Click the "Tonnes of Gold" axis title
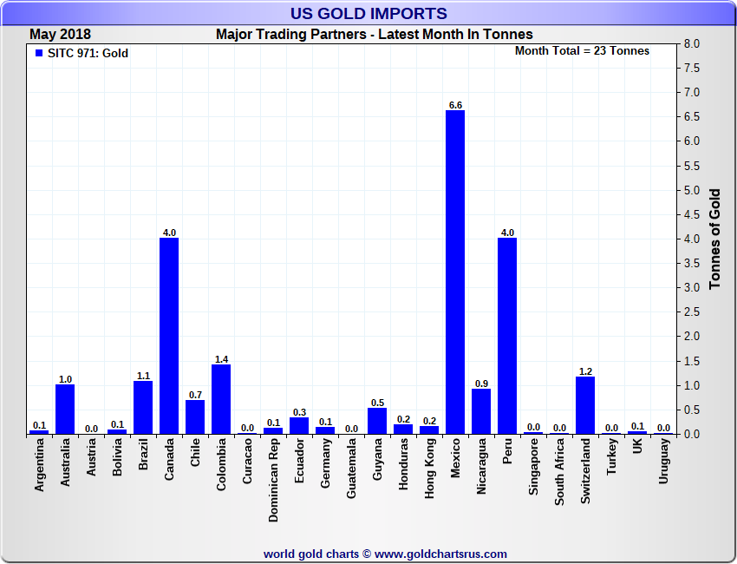Screen dimensions: 737x564 [x=714, y=239]
